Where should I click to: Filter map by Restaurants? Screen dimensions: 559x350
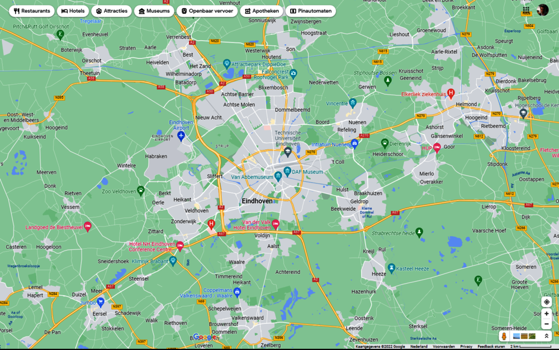(x=32, y=11)
